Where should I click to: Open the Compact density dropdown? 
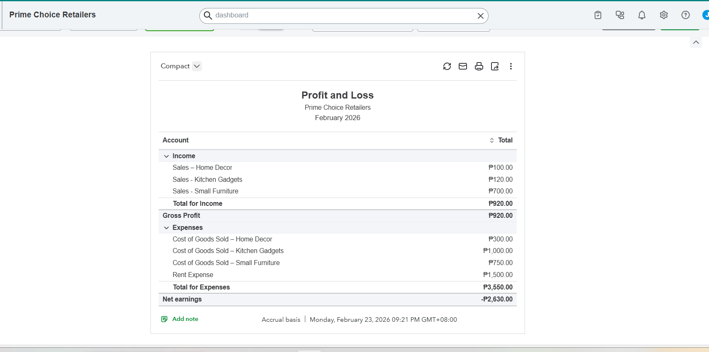tap(197, 66)
